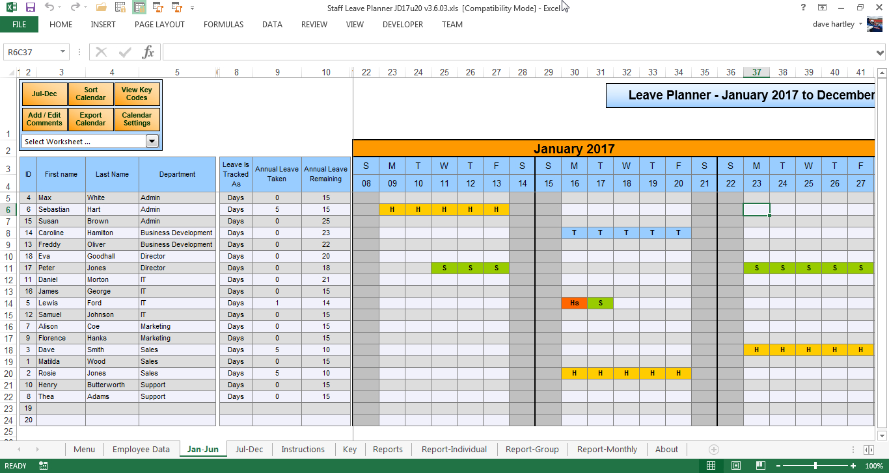Add a new sheet with plus icon
The width and height of the screenshot is (889, 473).
pos(713,450)
